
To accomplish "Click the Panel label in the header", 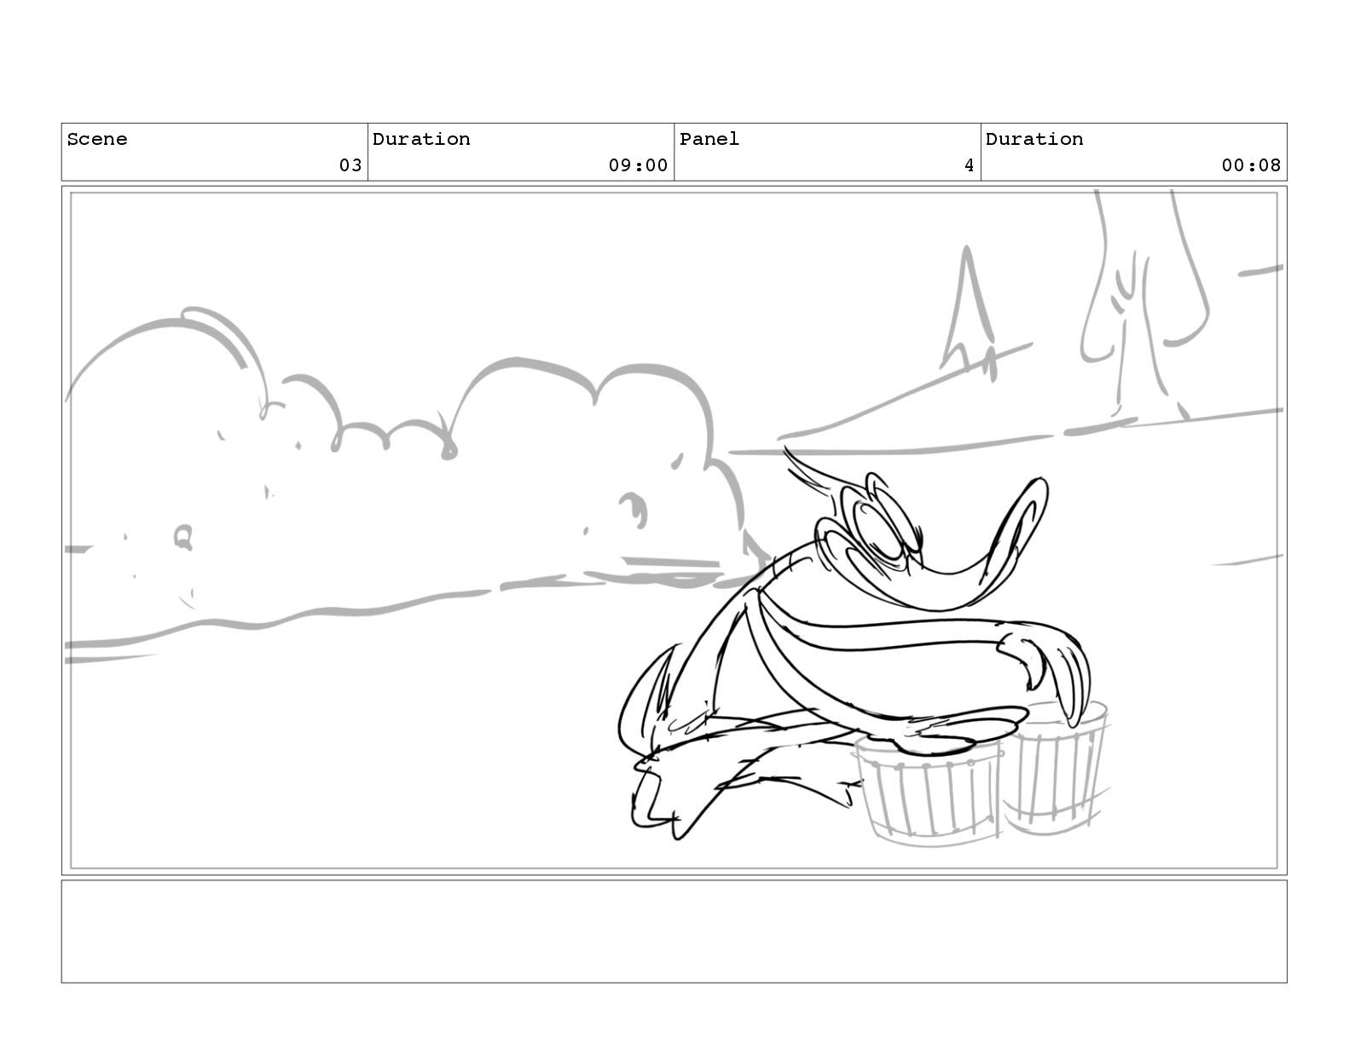I will coord(709,139).
